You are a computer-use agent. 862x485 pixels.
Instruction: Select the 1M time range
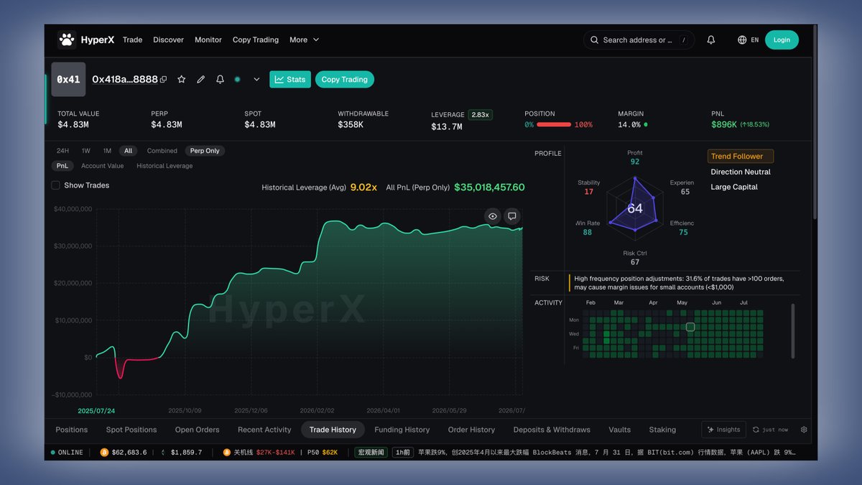pyautogui.click(x=107, y=151)
